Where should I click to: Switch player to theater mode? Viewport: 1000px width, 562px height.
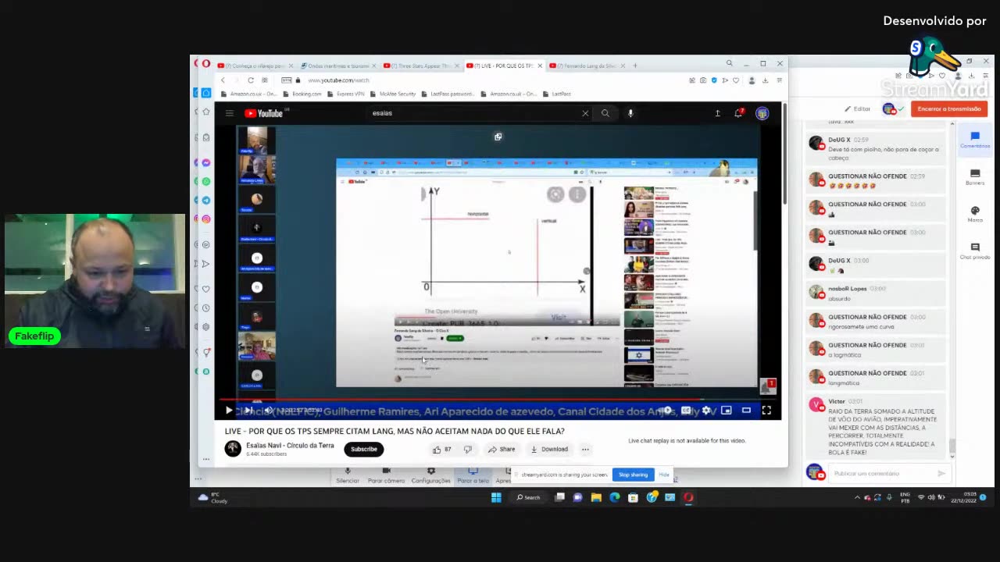click(x=746, y=410)
